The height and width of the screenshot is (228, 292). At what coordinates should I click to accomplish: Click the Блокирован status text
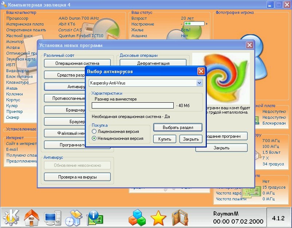[274, 123]
